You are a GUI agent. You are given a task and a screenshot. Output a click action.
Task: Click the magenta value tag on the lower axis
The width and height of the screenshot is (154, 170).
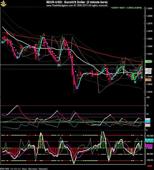tap(148, 145)
